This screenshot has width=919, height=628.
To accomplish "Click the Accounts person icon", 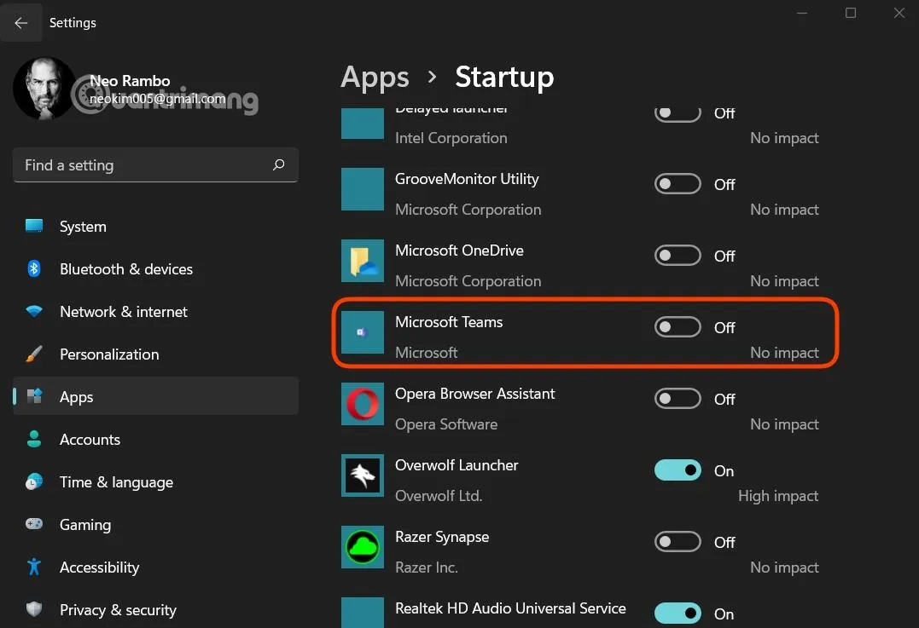I will coord(34,439).
